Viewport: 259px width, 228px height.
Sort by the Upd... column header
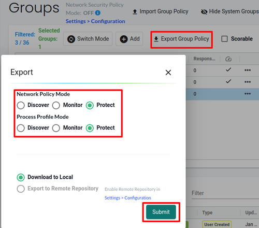point(251,212)
